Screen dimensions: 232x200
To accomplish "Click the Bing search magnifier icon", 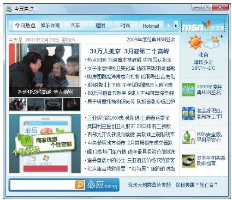I will point(80,185).
